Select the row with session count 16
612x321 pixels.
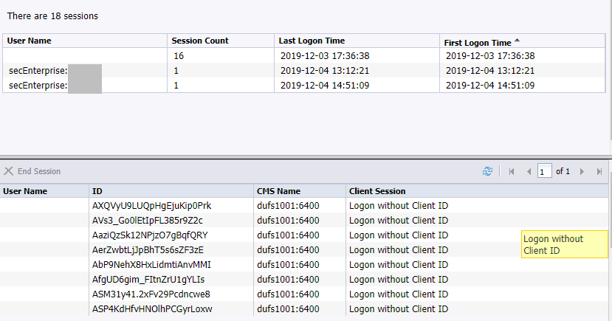point(303,56)
